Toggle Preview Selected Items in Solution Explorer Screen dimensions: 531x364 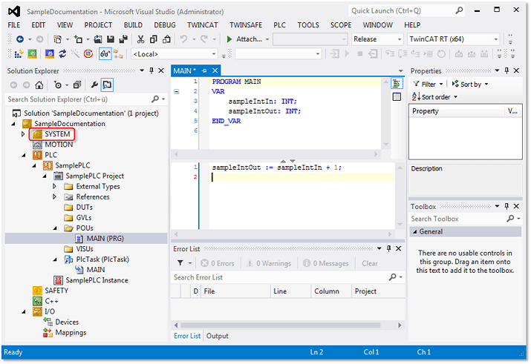click(107, 85)
